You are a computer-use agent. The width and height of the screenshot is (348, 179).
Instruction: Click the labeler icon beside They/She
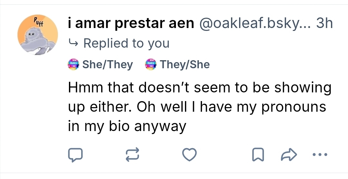pos(151,64)
